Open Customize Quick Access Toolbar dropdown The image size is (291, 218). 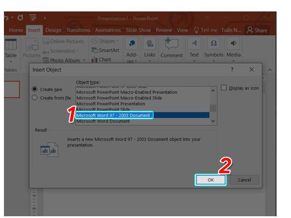point(45,18)
